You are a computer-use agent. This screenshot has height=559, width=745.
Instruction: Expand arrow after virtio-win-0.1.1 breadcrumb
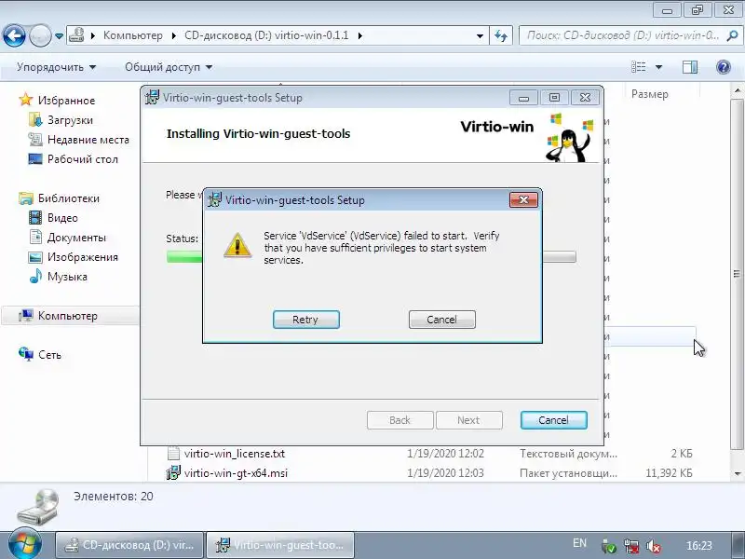click(360, 35)
